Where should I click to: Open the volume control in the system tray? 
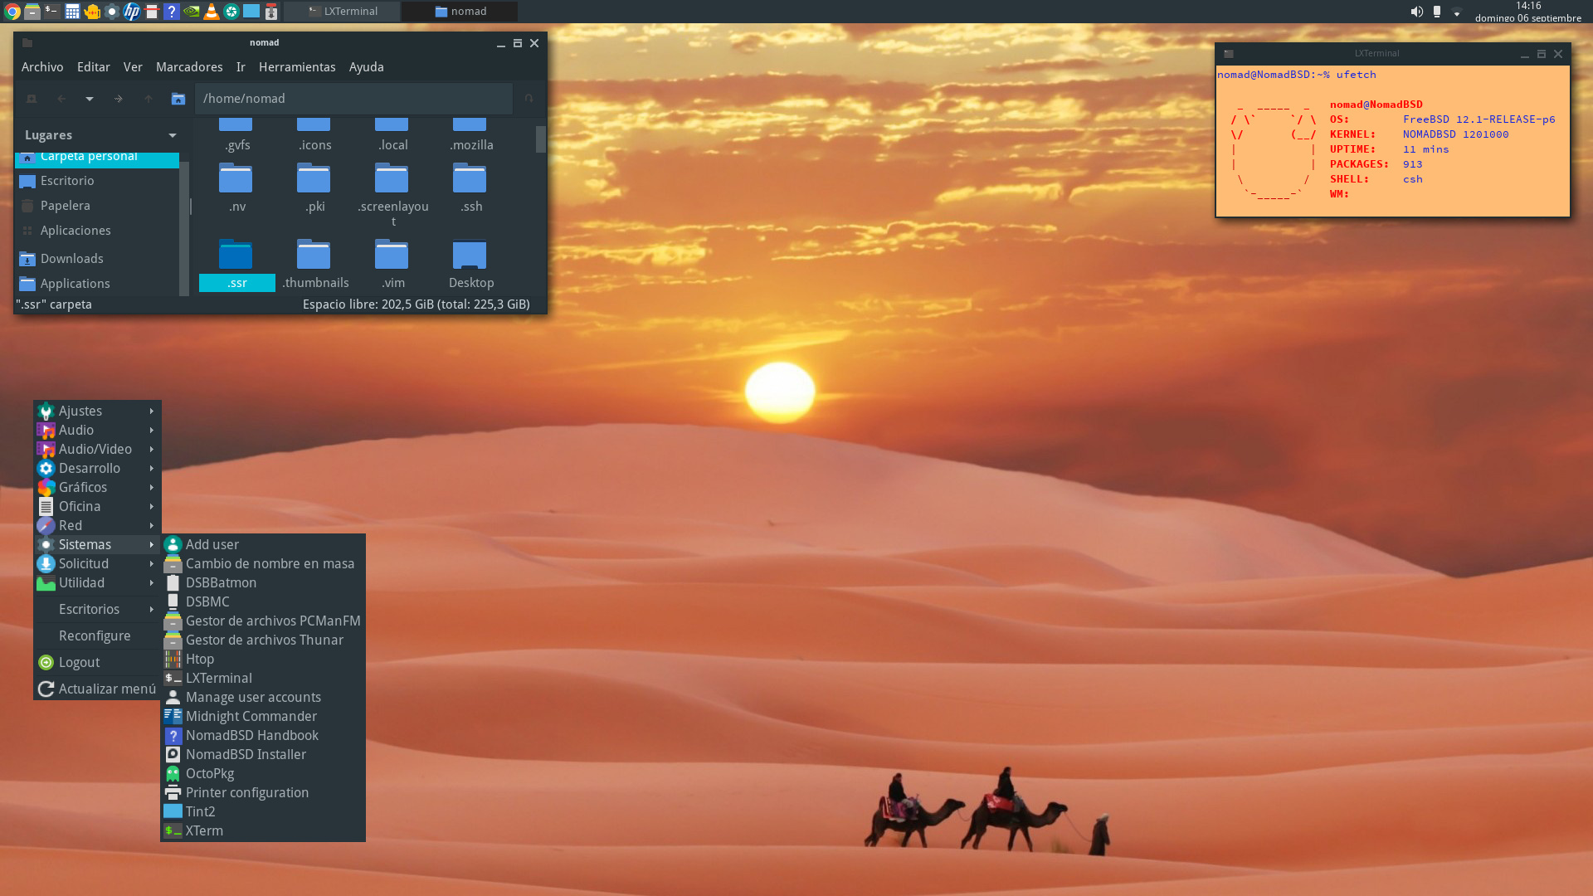tap(1415, 12)
